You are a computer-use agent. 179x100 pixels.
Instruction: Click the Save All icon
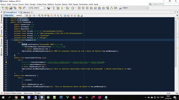(15, 8)
